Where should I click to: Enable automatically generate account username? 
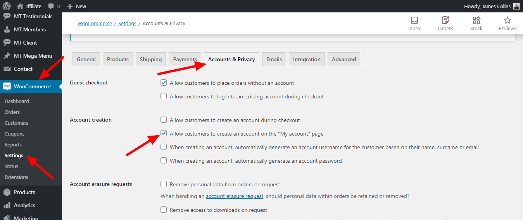(164, 147)
